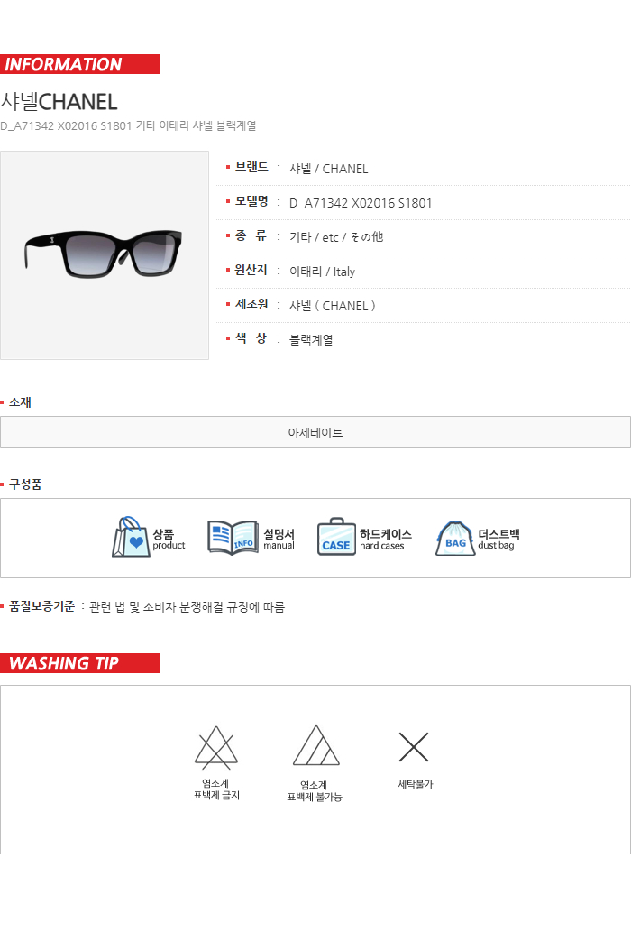Click the 샤넬 / CHANEL brand value
The height and width of the screenshot is (932, 631).
328,169
